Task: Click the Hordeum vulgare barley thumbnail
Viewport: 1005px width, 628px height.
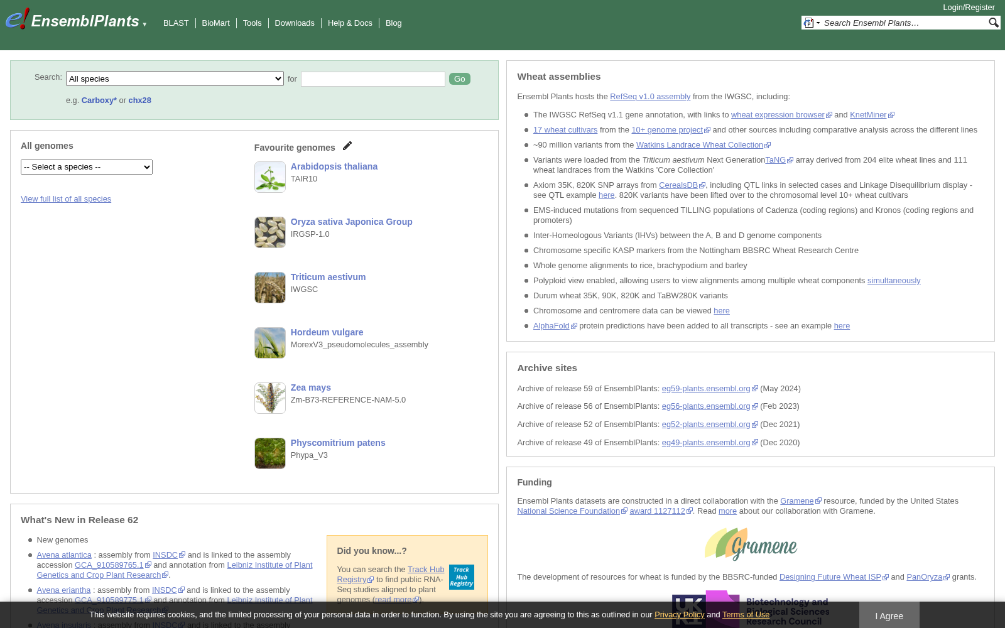Action: pos(270,343)
